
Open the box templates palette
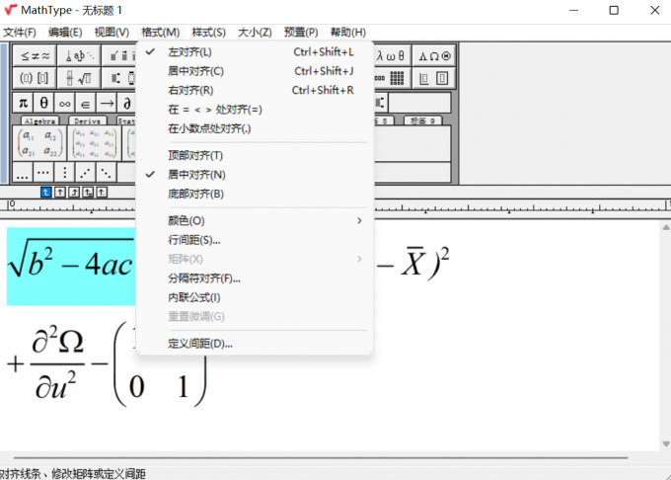434,78
